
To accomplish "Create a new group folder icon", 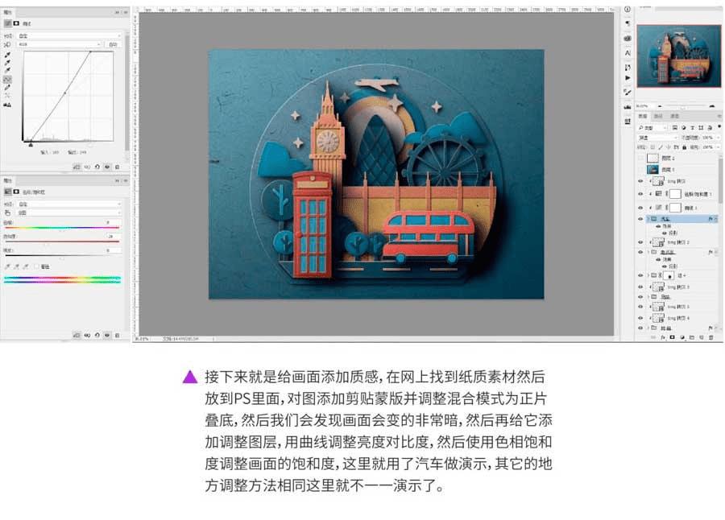I will pos(692,338).
